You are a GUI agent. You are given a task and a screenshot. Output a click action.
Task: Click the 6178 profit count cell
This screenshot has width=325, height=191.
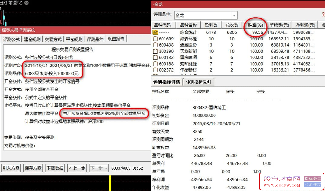coord(211,32)
